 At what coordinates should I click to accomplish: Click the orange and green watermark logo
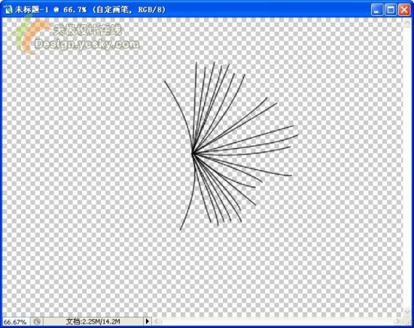tap(29, 35)
